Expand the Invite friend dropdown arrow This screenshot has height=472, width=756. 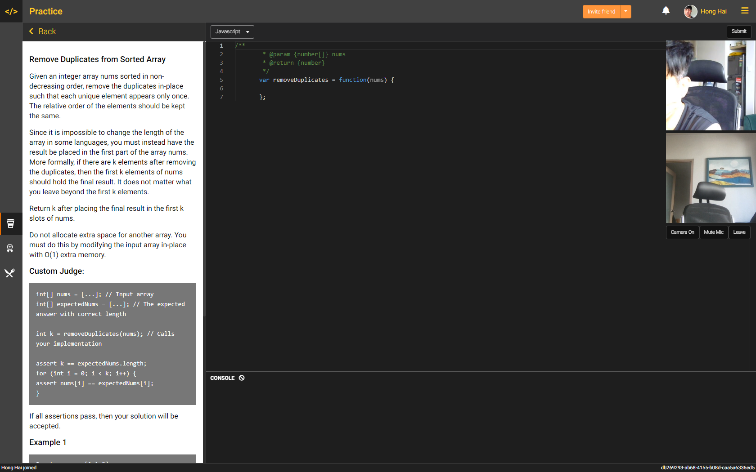[625, 11]
